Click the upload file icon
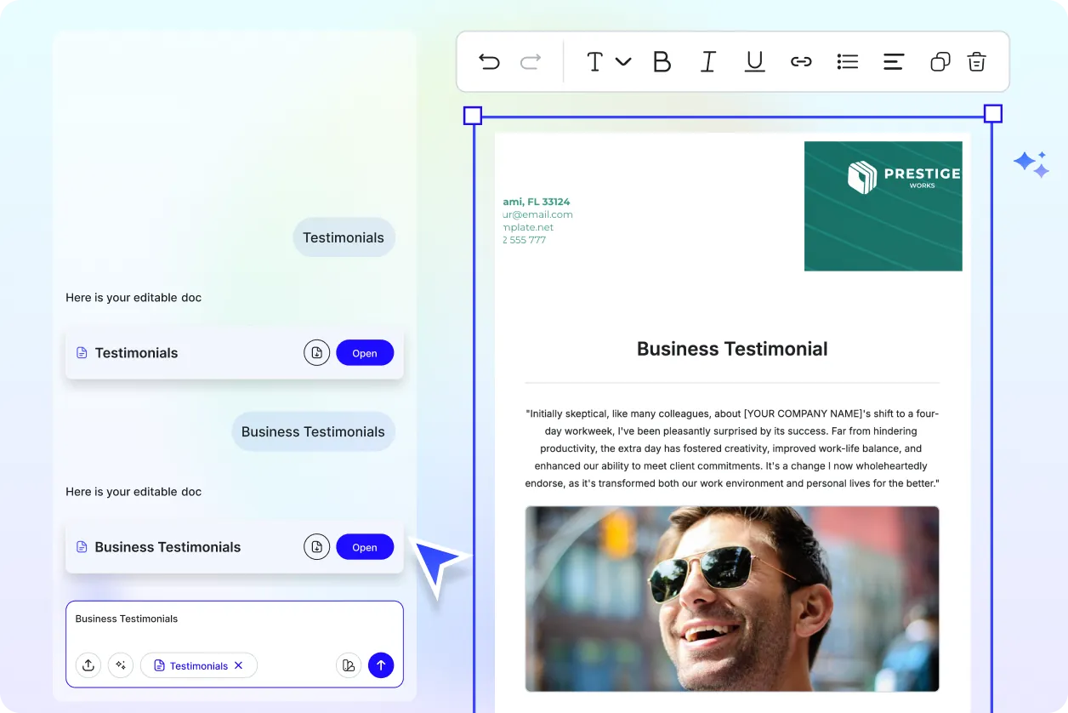This screenshot has width=1068, height=713. [88, 665]
